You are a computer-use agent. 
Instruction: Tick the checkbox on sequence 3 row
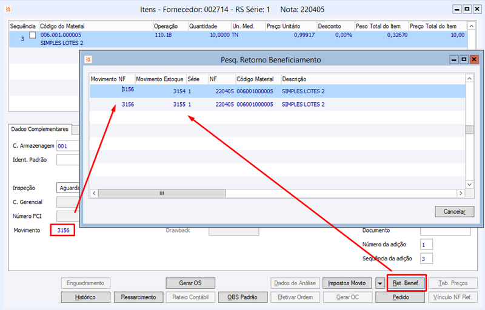coord(33,35)
